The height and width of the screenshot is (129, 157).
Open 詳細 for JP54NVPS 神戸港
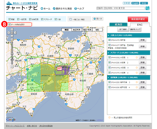click(x=143, y=40)
